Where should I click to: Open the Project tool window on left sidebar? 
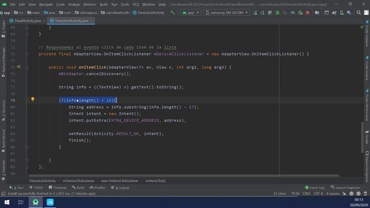click(x=3, y=28)
